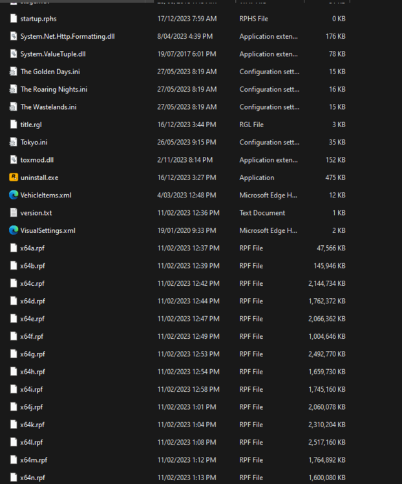402x484 pixels.
Task: Click the x64a.rpf file icon
Action: 14,248
